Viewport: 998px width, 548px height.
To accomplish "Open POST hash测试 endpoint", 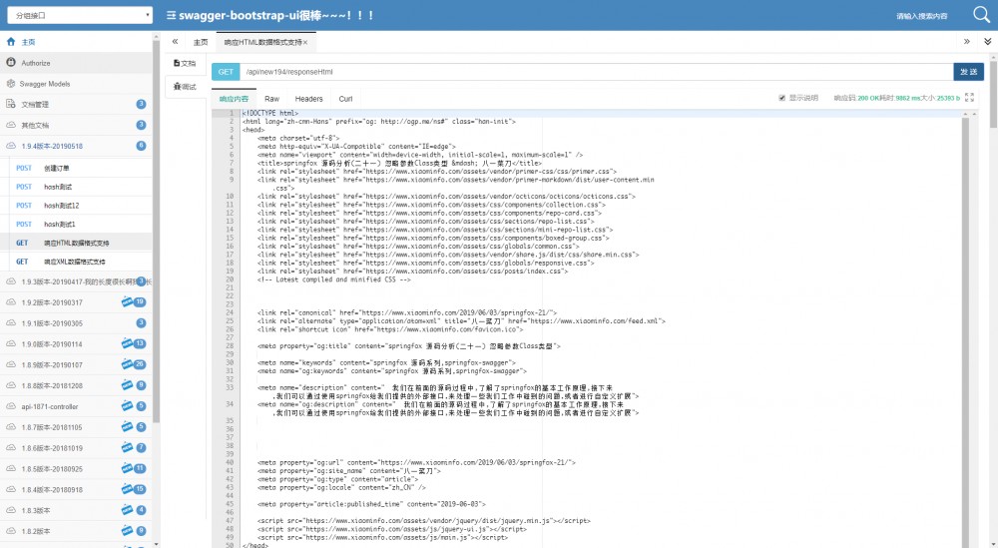I will pyautogui.click(x=80, y=187).
